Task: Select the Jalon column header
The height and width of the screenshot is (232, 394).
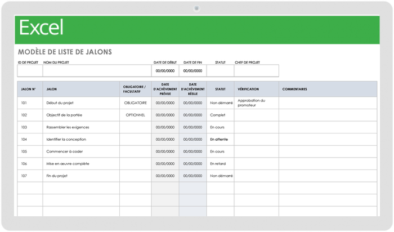Action: 81,89
